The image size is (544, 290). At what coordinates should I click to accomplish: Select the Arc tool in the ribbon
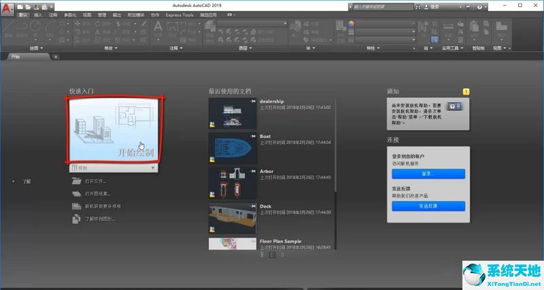[x=50, y=26]
